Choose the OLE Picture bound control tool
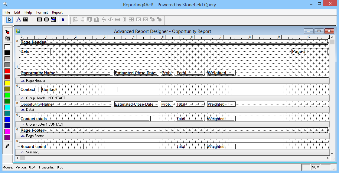 54,19
